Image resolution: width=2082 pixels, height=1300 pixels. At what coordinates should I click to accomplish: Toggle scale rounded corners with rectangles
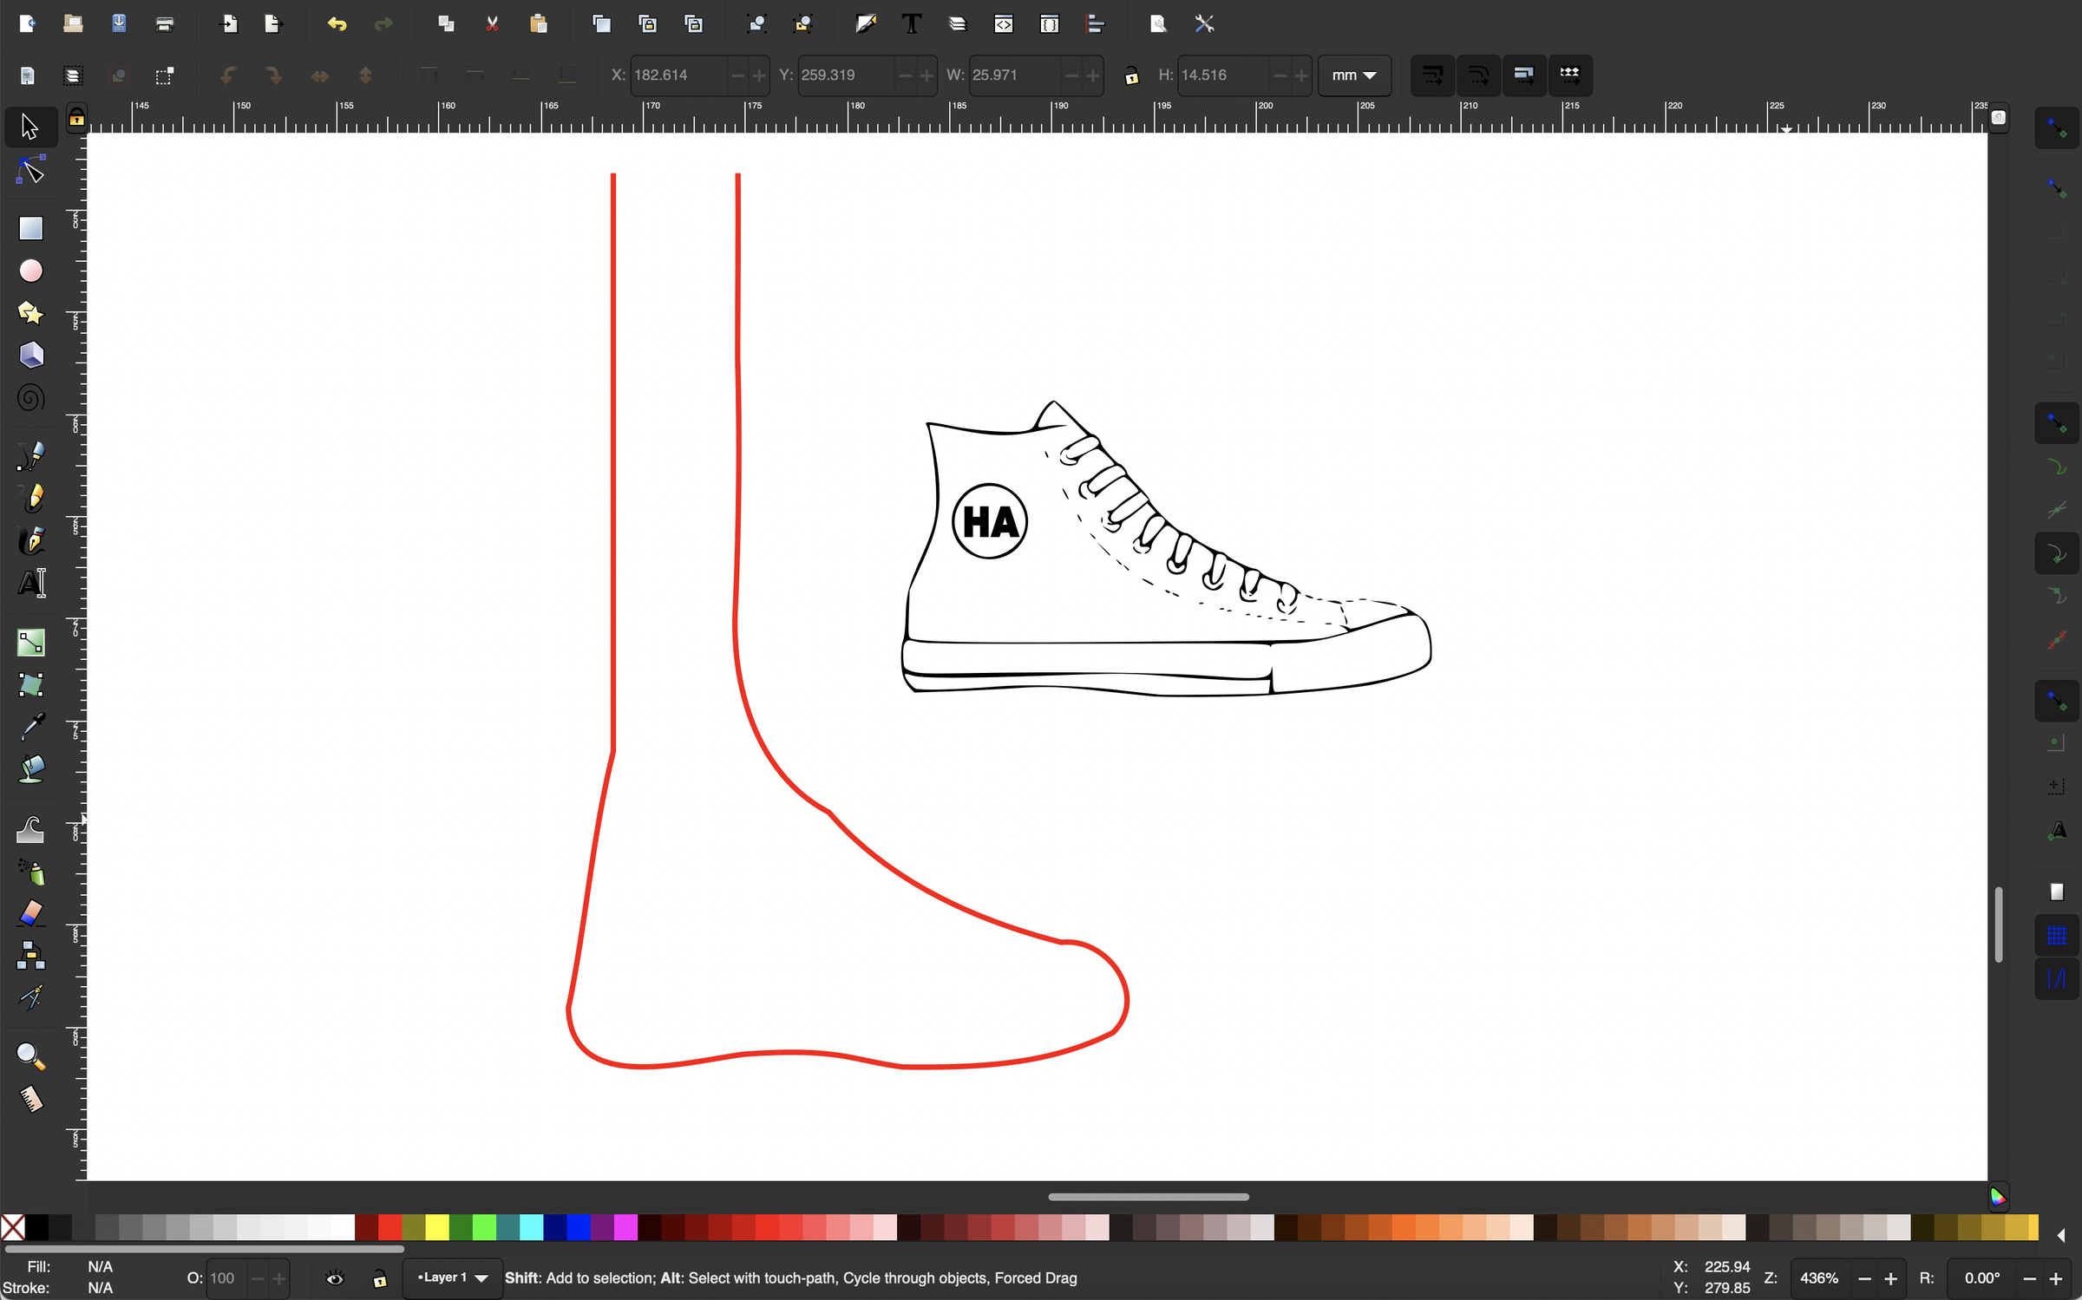tap(1479, 75)
